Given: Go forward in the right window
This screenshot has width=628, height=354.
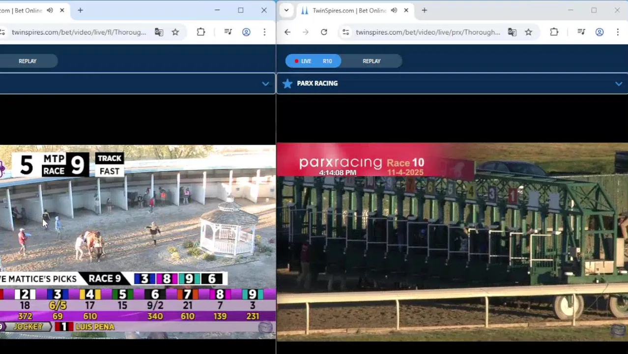Looking at the screenshot, I should 306,32.
